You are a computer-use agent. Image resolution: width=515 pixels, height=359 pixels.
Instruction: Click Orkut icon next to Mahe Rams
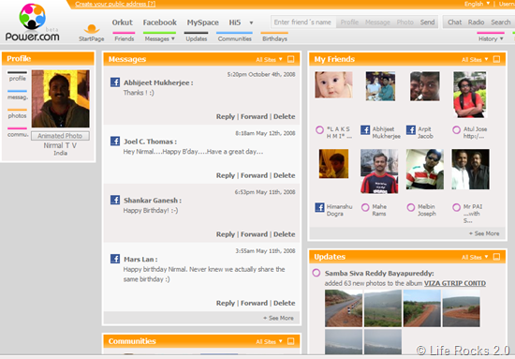click(365, 207)
